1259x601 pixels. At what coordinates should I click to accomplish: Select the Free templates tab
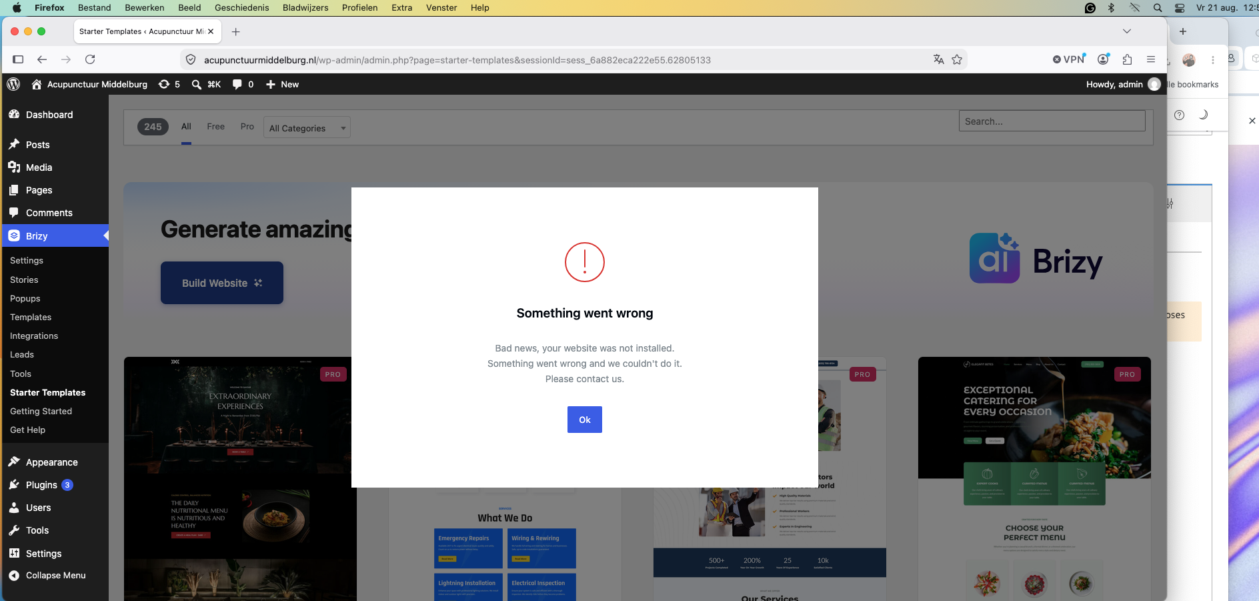pos(215,127)
